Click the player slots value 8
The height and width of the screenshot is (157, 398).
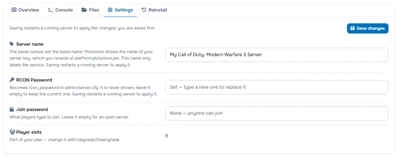click(167, 136)
